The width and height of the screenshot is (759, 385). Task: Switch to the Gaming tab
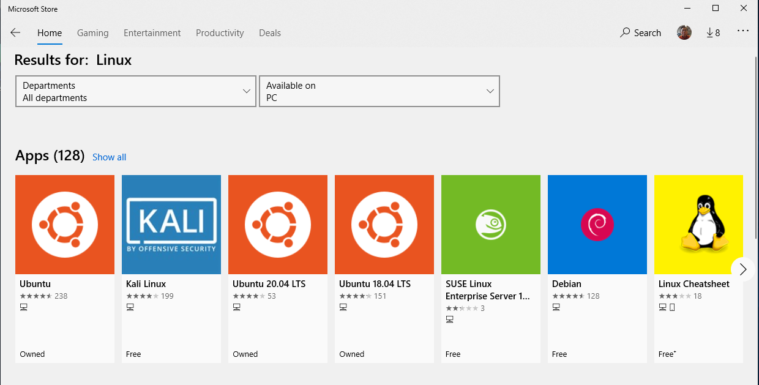[x=92, y=32]
